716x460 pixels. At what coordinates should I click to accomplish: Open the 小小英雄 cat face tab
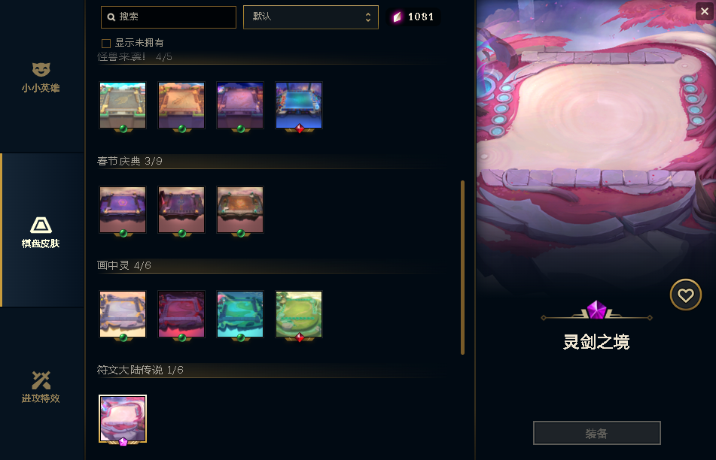pyautogui.click(x=41, y=77)
